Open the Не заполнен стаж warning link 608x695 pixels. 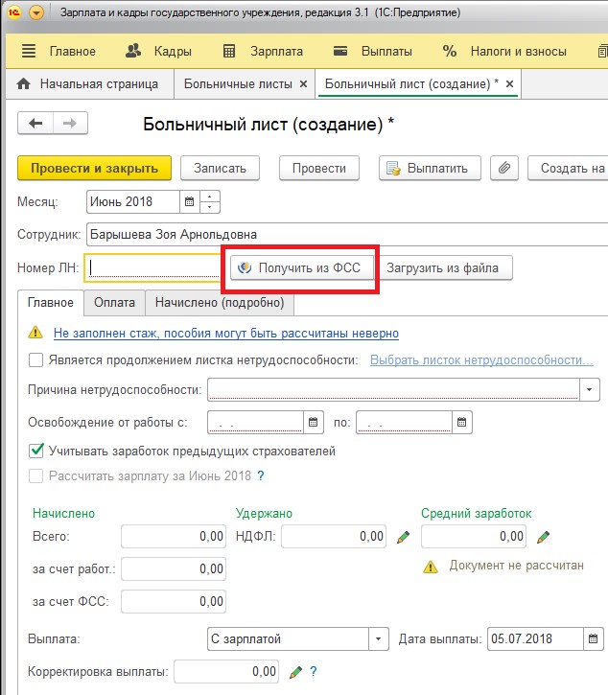(x=225, y=334)
